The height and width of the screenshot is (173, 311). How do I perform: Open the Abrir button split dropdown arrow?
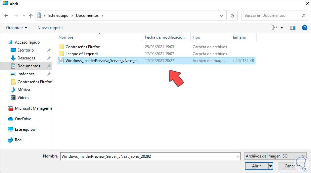click(x=271, y=166)
